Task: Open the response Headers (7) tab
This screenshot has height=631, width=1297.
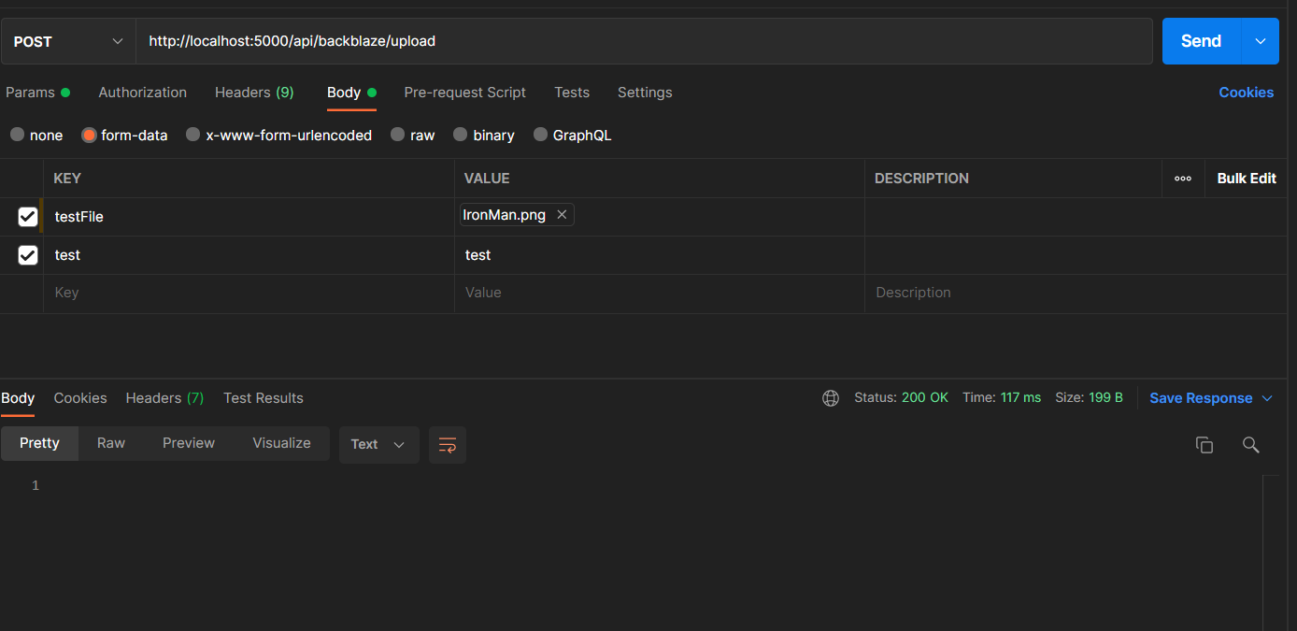Action: (164, 398)
